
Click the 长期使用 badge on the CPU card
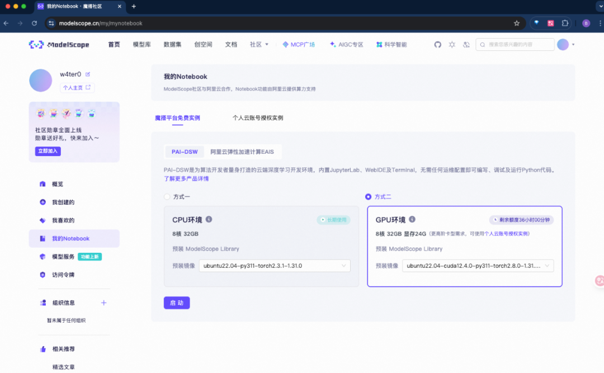(333, 220)
